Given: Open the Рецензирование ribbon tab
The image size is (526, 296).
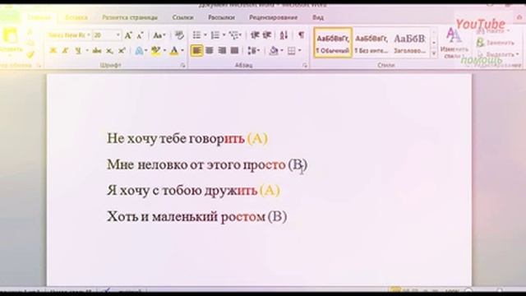Looking at the screenshot, I should (x=273, y=17).
